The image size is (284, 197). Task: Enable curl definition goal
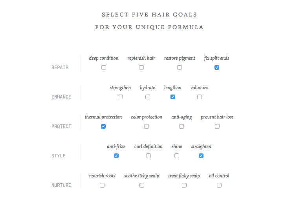tap(148, 156)
